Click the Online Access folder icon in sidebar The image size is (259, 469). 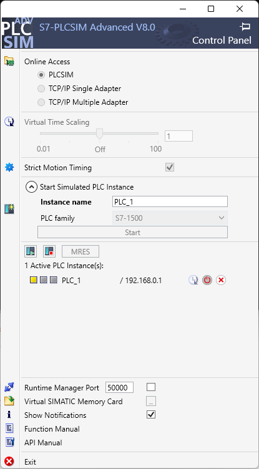coord(9,61)
